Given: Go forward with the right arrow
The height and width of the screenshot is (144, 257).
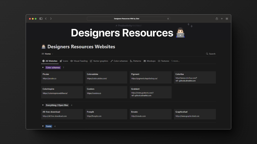Looking at the screenshot, I should point(51,19).
